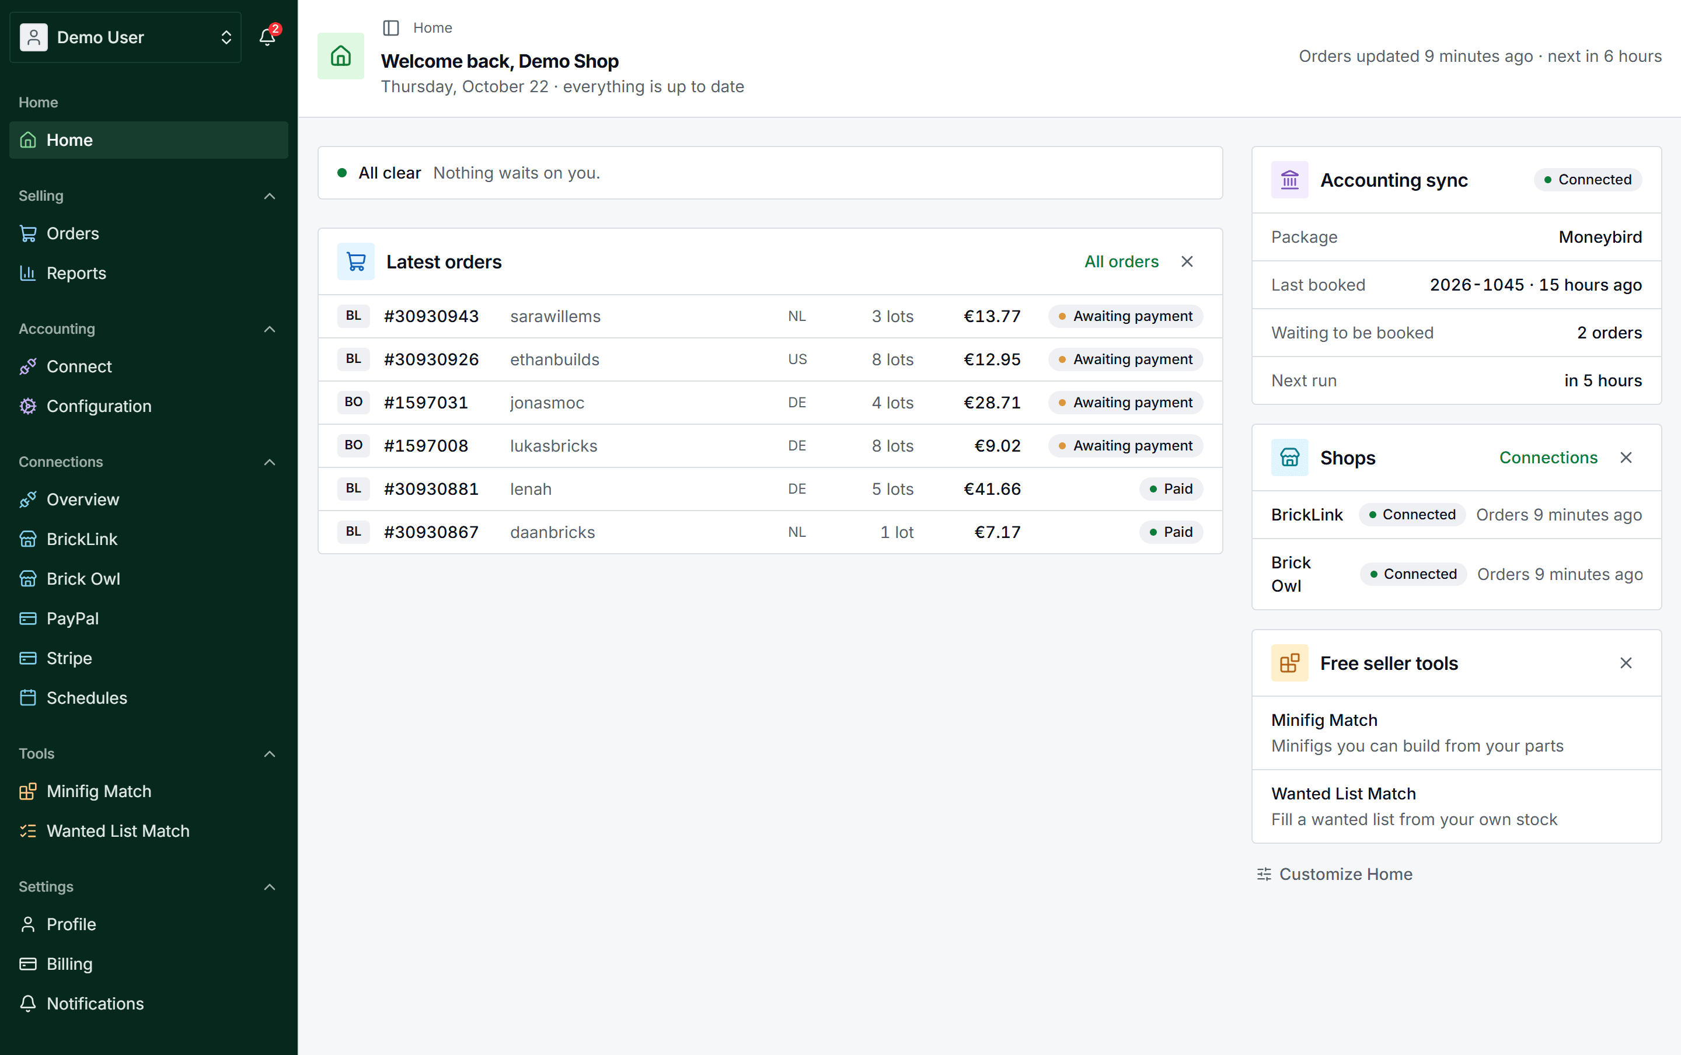Image resolution: width=1681 pixels, height=1055 pixels.
Task: Open Billing settings
Action: point(149,965)
